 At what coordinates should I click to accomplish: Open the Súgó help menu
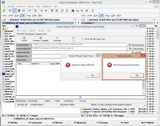tap(156, 6)
